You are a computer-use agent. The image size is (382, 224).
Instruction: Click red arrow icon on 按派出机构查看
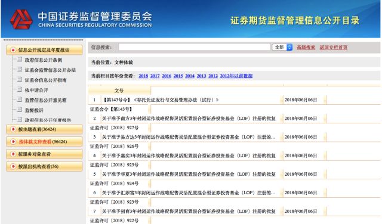point(13,166)
